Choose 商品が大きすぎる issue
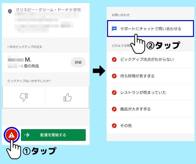196x164 pixels. (151, 109)
